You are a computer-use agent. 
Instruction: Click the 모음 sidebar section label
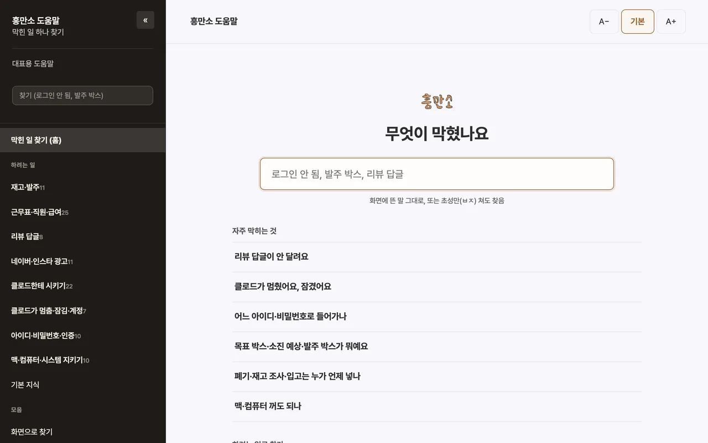point(17,410)
